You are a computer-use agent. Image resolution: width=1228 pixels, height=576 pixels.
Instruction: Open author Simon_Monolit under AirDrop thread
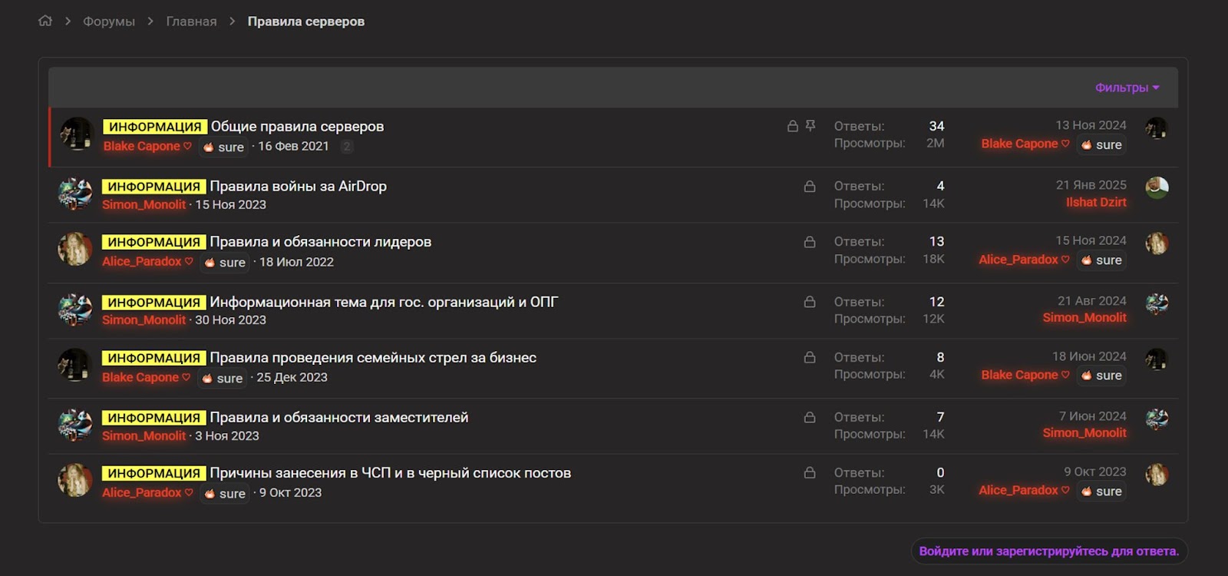[x=144, y=204]
